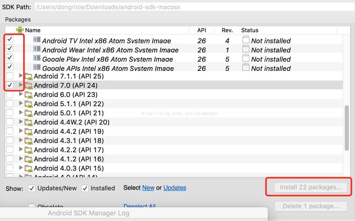This screenshot has height=221, width=355.
Task: Toggle the Installed show checkbox
Action: tap(85, 188)
